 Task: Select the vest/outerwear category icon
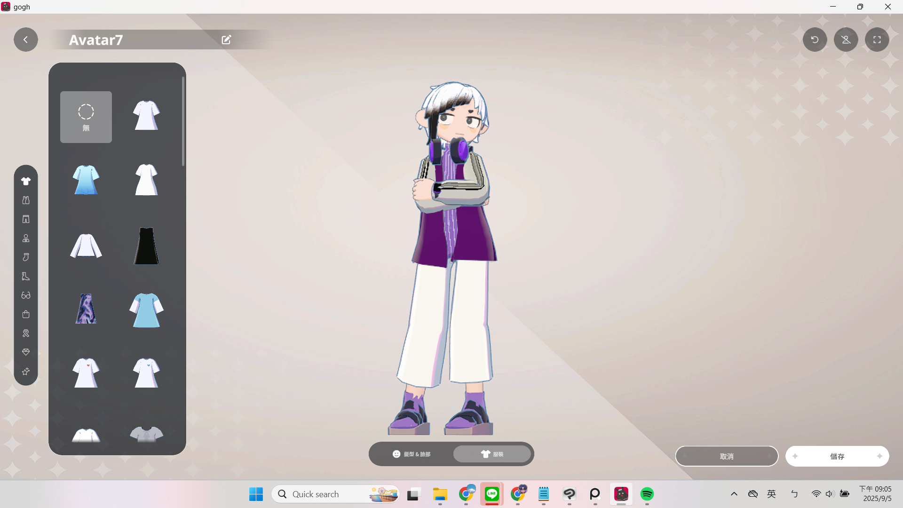click(26, 200)
